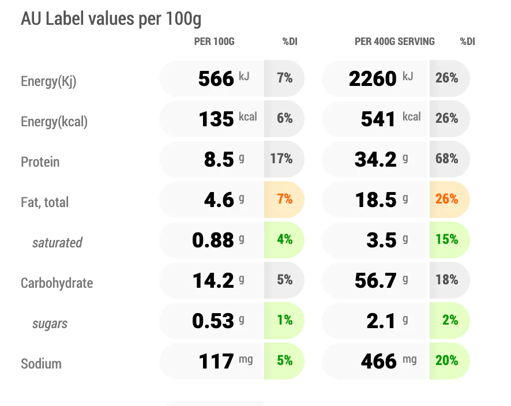The image size is (511, 406).
Task: Select the Carbohydrate row label
Action: 57,283
